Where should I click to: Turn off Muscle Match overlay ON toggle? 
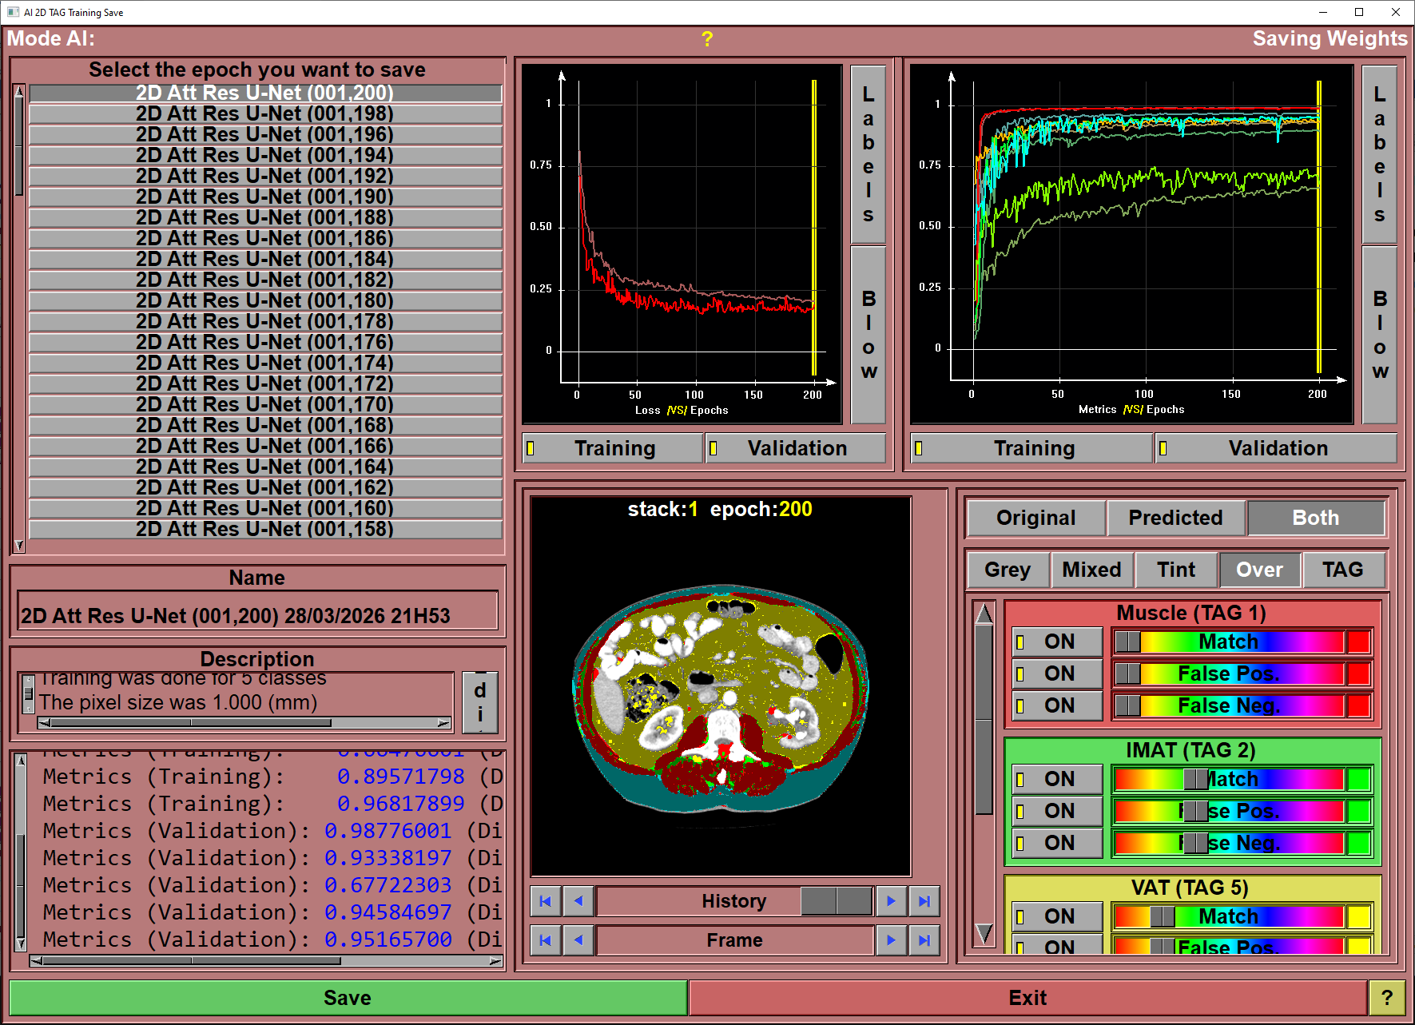1057,642
